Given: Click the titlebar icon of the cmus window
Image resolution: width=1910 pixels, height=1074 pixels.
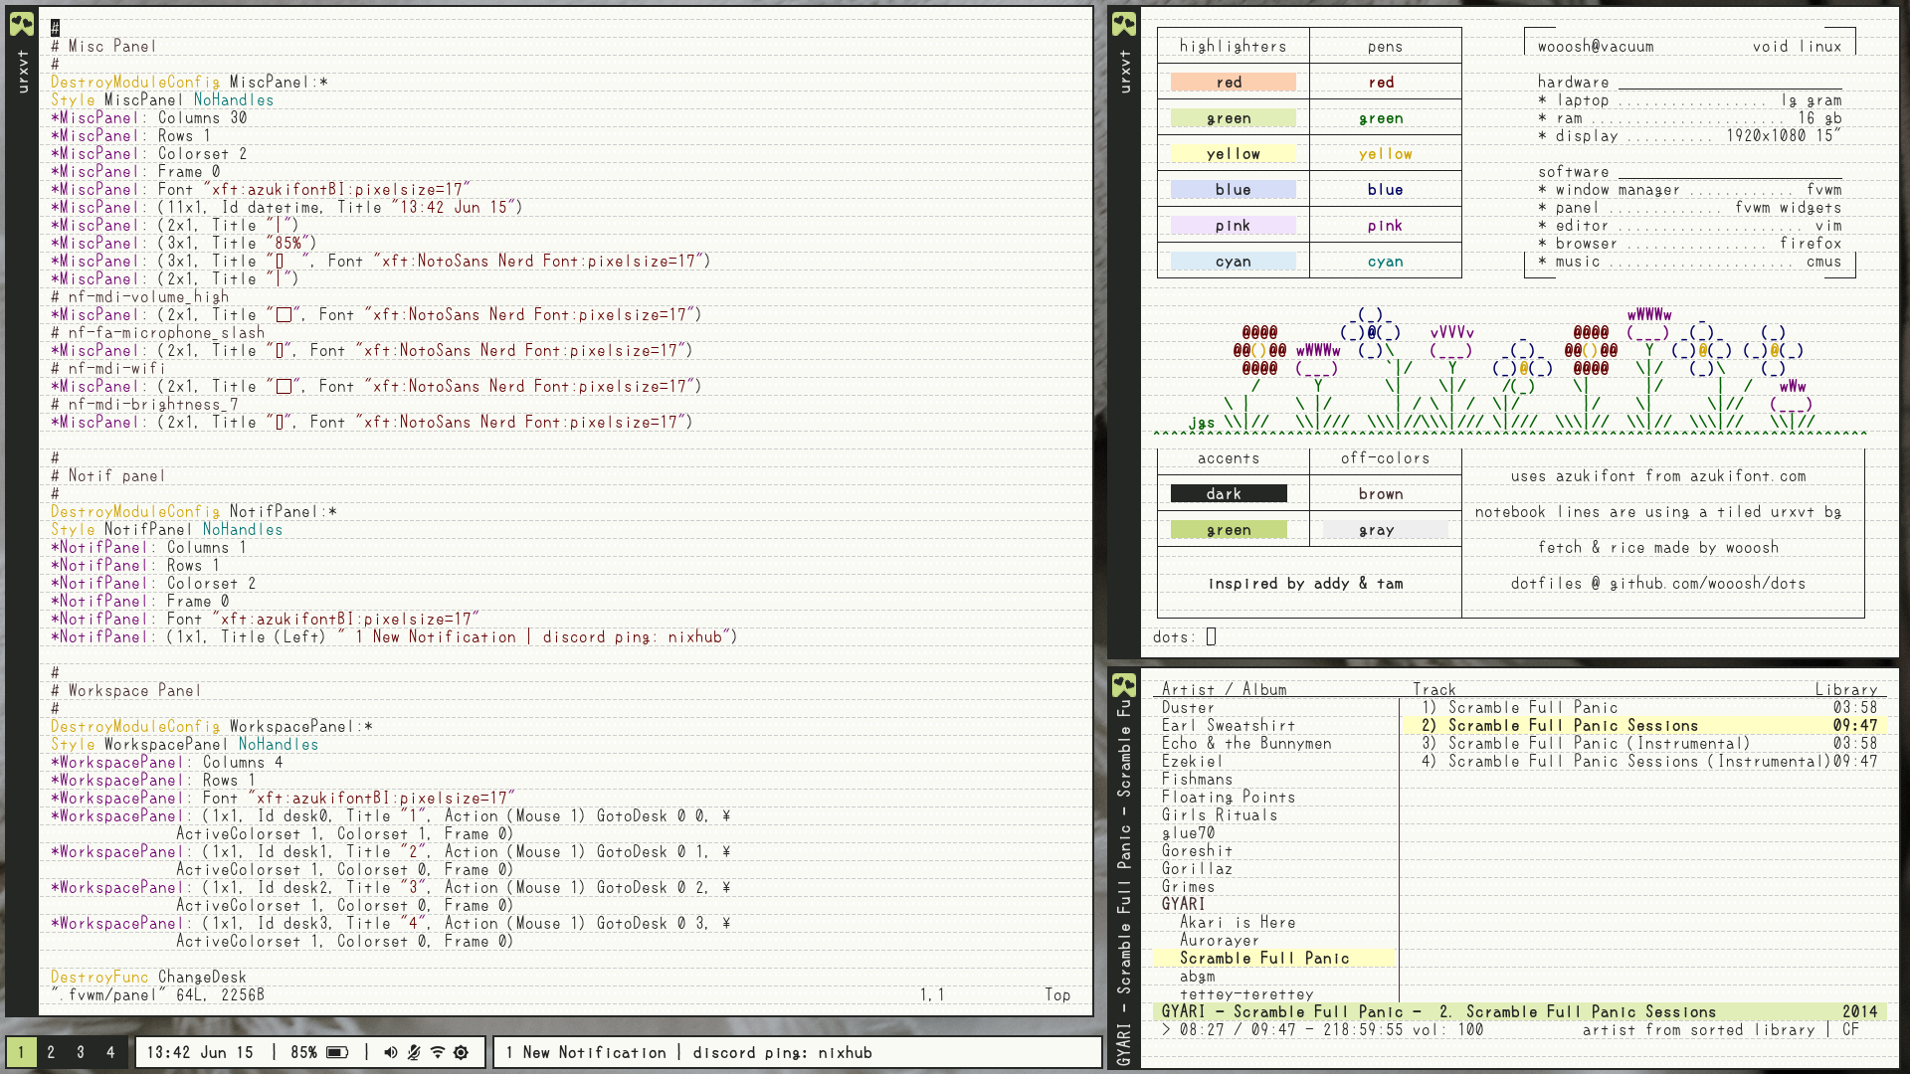Looking at the screenshot, I should [x=1124, y=684].
